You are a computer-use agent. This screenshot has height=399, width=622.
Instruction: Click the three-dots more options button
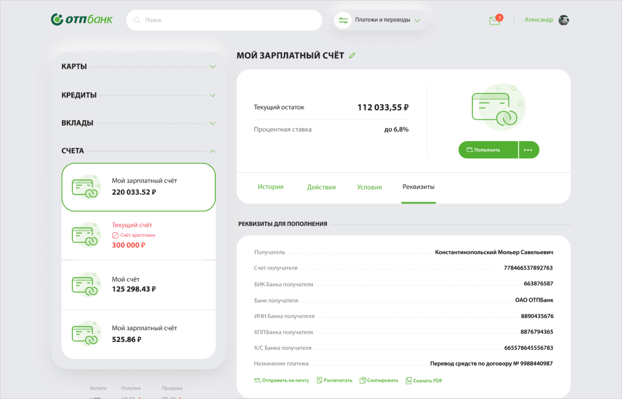pyautogui.click(x=529, y=150)
